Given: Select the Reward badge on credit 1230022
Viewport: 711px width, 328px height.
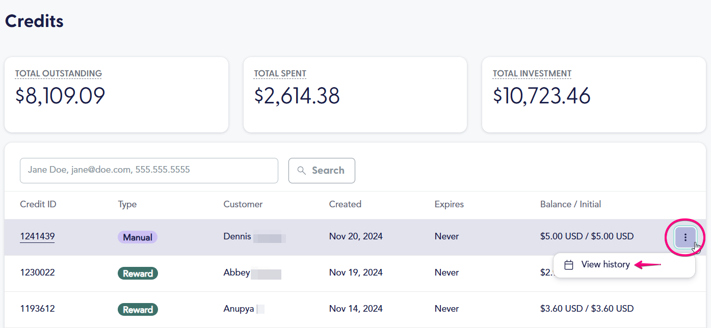Looking at the screenshot, I should 137,273.
